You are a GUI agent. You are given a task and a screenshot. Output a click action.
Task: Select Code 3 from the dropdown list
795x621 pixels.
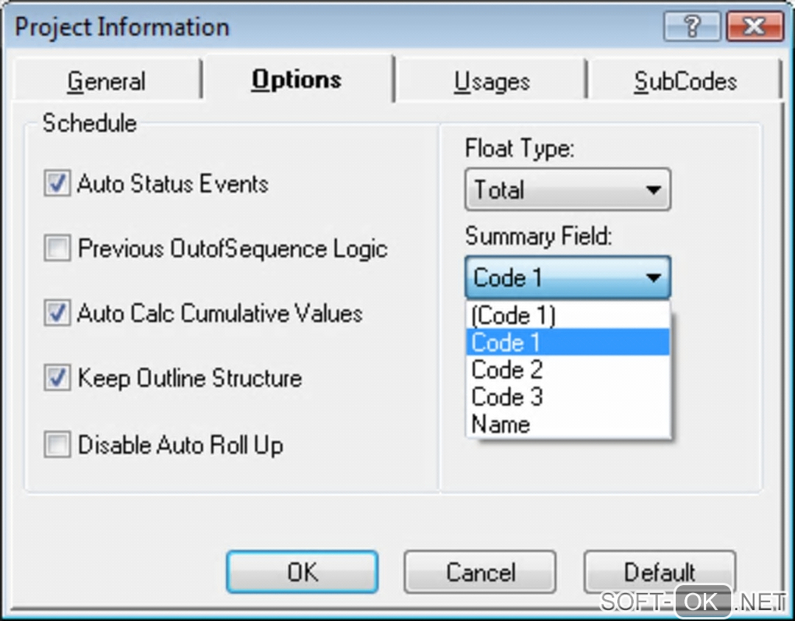(567, 397)
